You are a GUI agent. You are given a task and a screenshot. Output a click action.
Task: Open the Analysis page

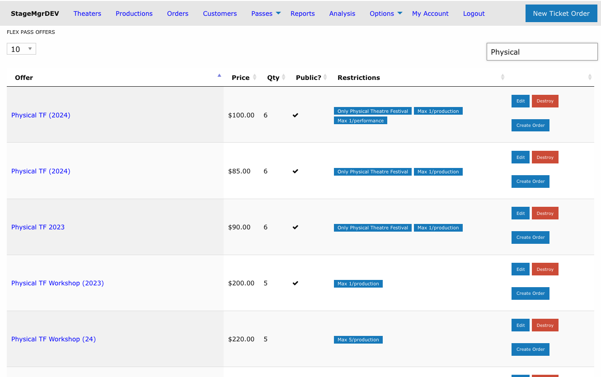tap(342, 14)
